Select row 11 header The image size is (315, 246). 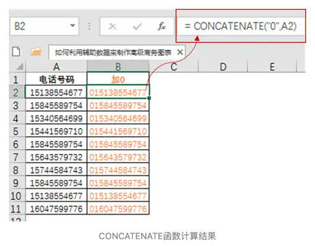coord(17,209)
